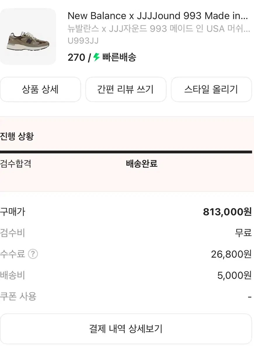Tap the green lightning fast-delivery icon
Viewport: 254px width, 351px height.
pos(97,57)
